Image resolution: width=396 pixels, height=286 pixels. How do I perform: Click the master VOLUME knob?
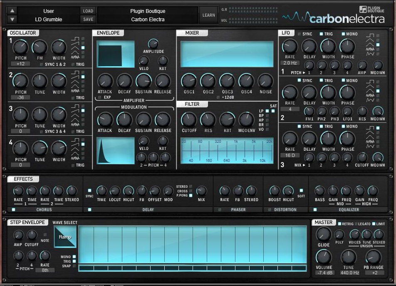click(324, 257)
